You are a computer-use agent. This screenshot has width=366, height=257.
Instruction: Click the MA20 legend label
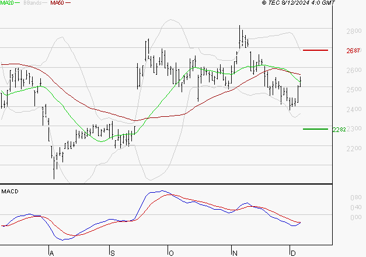pyautogui.click(x=6, y=3)
